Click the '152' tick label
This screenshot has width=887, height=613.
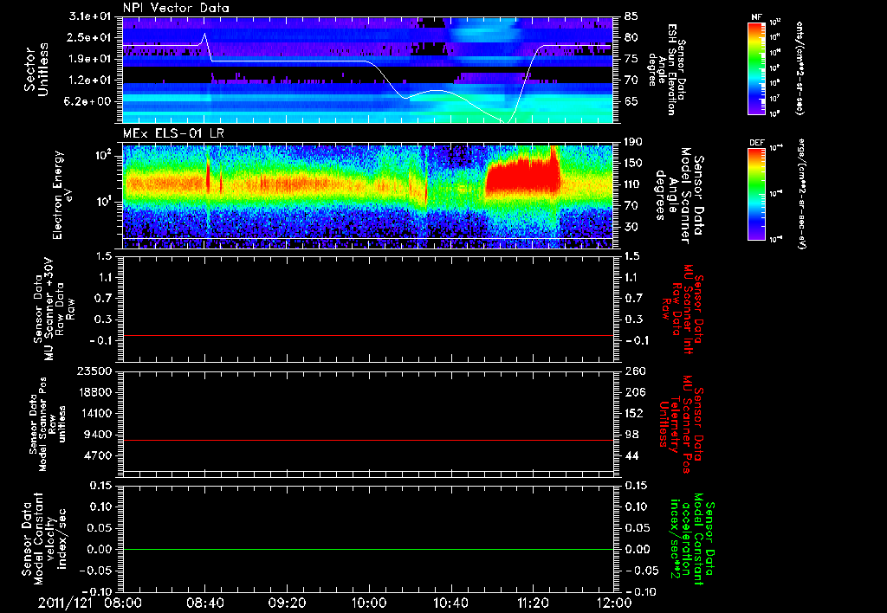tap(635, 413)
